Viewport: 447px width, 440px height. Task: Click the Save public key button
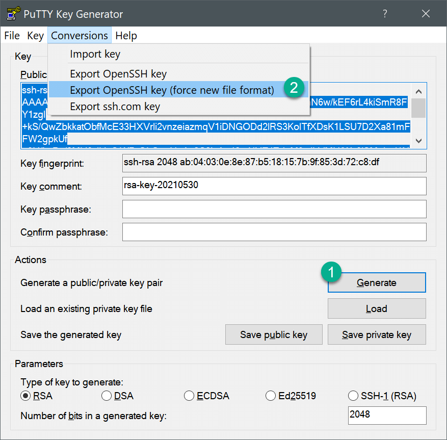click(274, 334)
